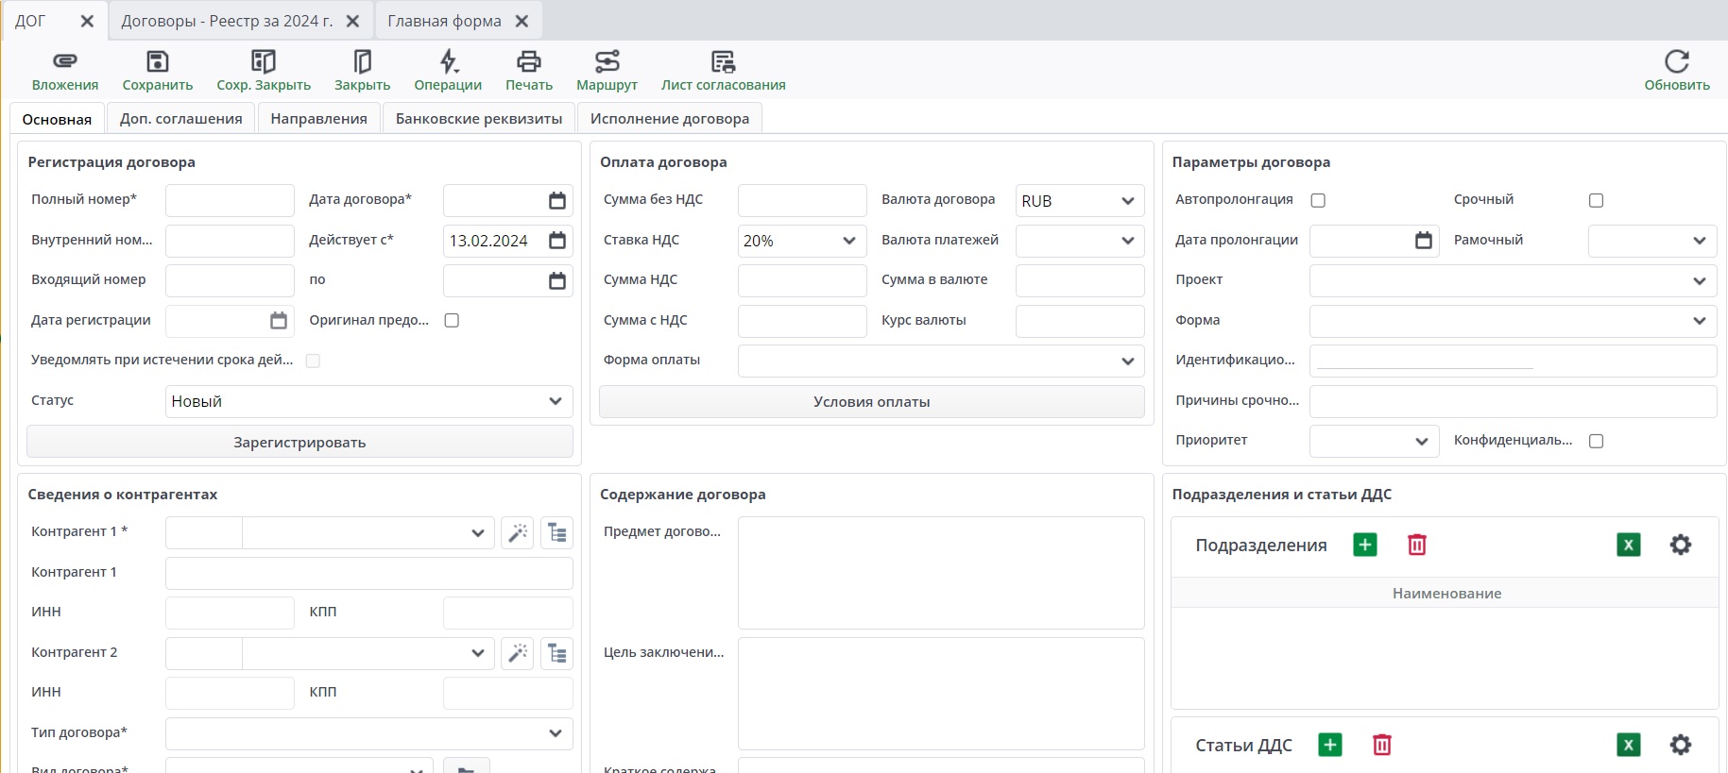Export Статьи ДДС to Excel

point(1628,745)
